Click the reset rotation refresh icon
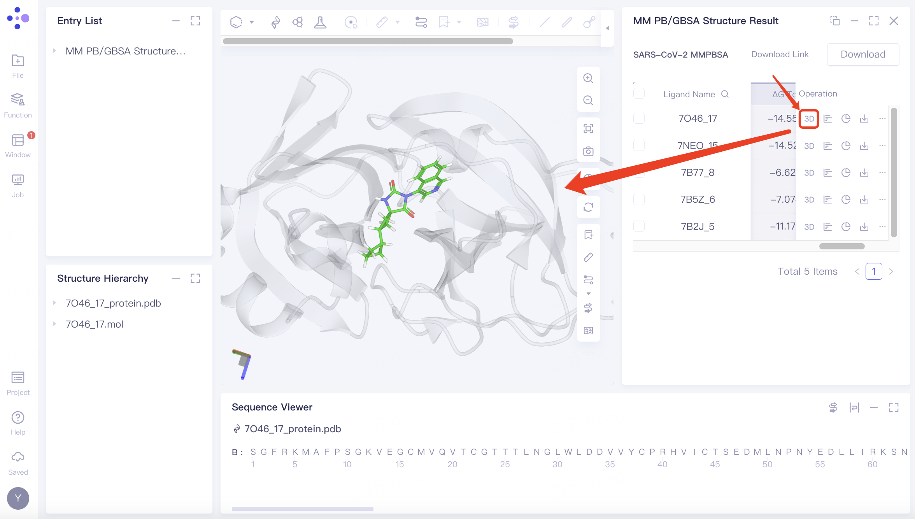 [x=588, y=207]
